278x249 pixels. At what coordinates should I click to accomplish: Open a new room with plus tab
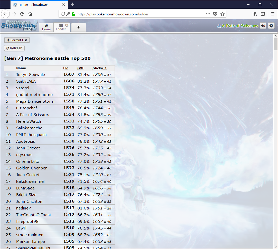(78, 27)
